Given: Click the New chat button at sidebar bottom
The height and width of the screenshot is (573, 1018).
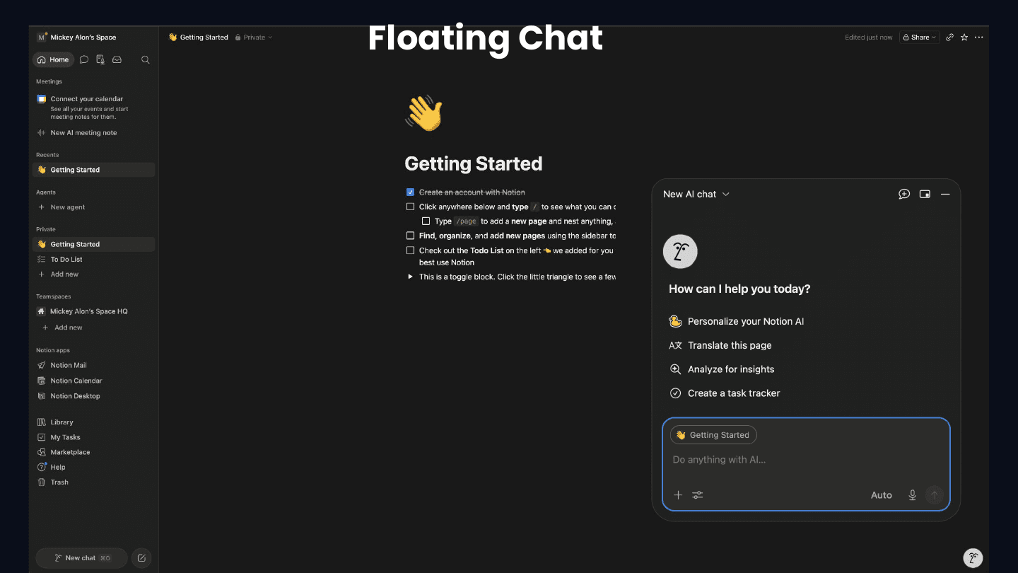Looking at the screenshot, I should pyautogui.click(x=82, y=558).
